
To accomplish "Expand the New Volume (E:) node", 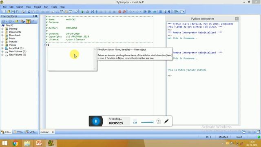I will click(2, 55).
